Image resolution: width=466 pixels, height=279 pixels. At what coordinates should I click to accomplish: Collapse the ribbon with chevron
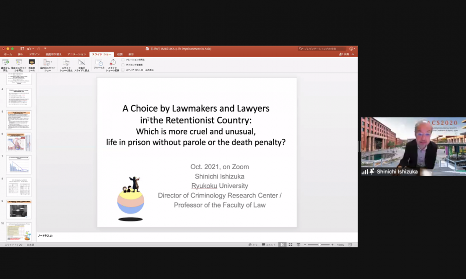tap(353, 54)
